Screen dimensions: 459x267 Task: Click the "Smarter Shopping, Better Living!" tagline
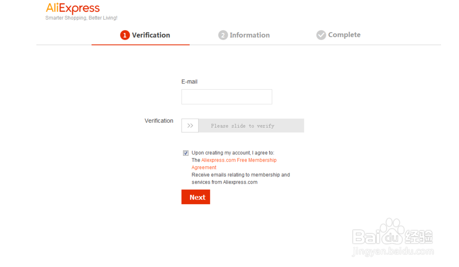coord(81,18)
